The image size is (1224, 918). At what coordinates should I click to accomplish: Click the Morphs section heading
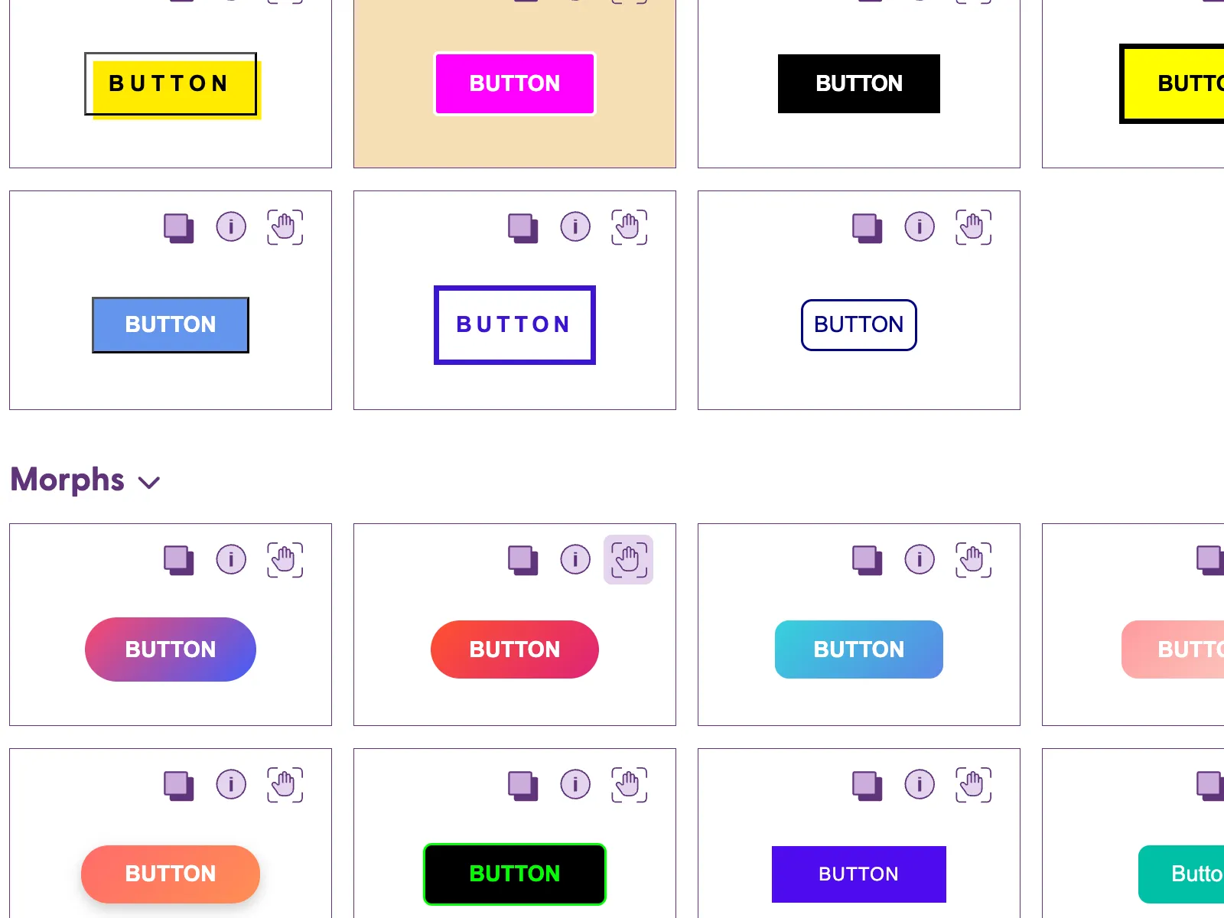coord(67,480)
